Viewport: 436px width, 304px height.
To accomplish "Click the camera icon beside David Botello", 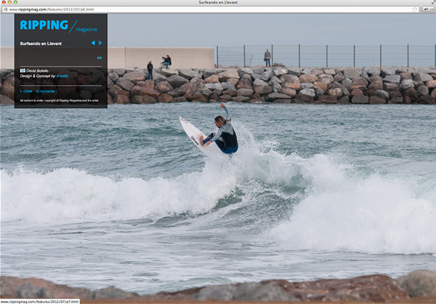I will point(22,70).
